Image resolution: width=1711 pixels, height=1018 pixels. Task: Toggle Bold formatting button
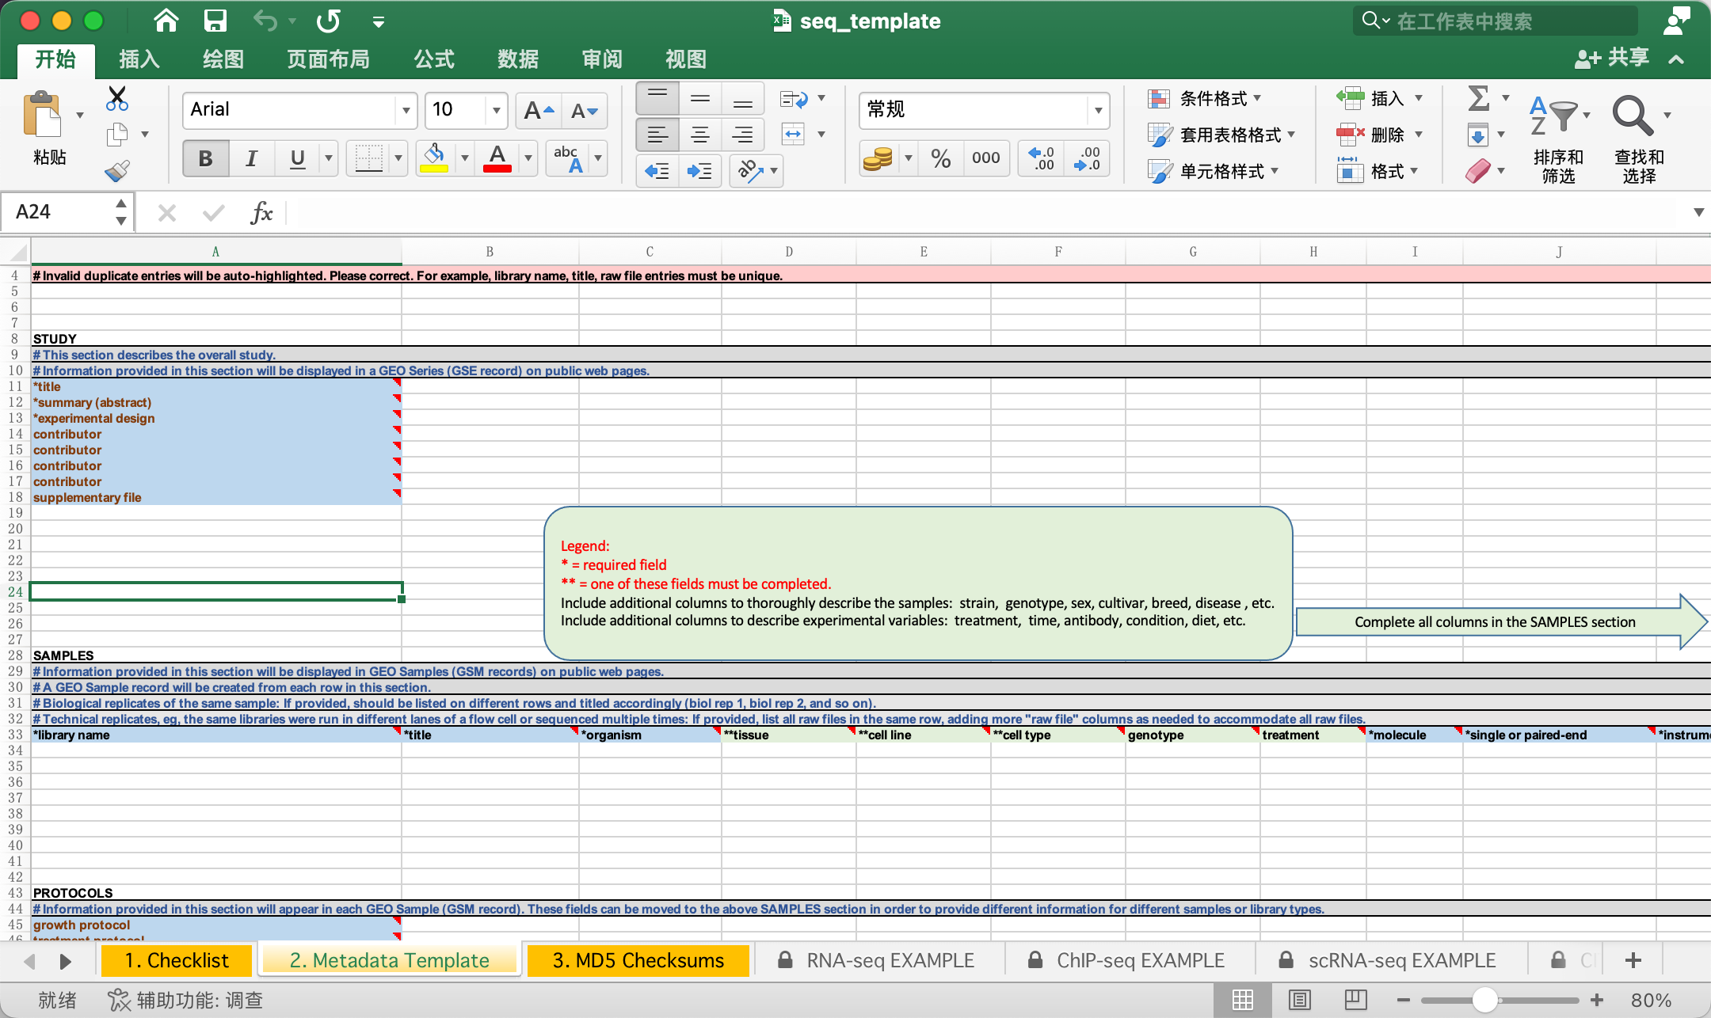205,158
